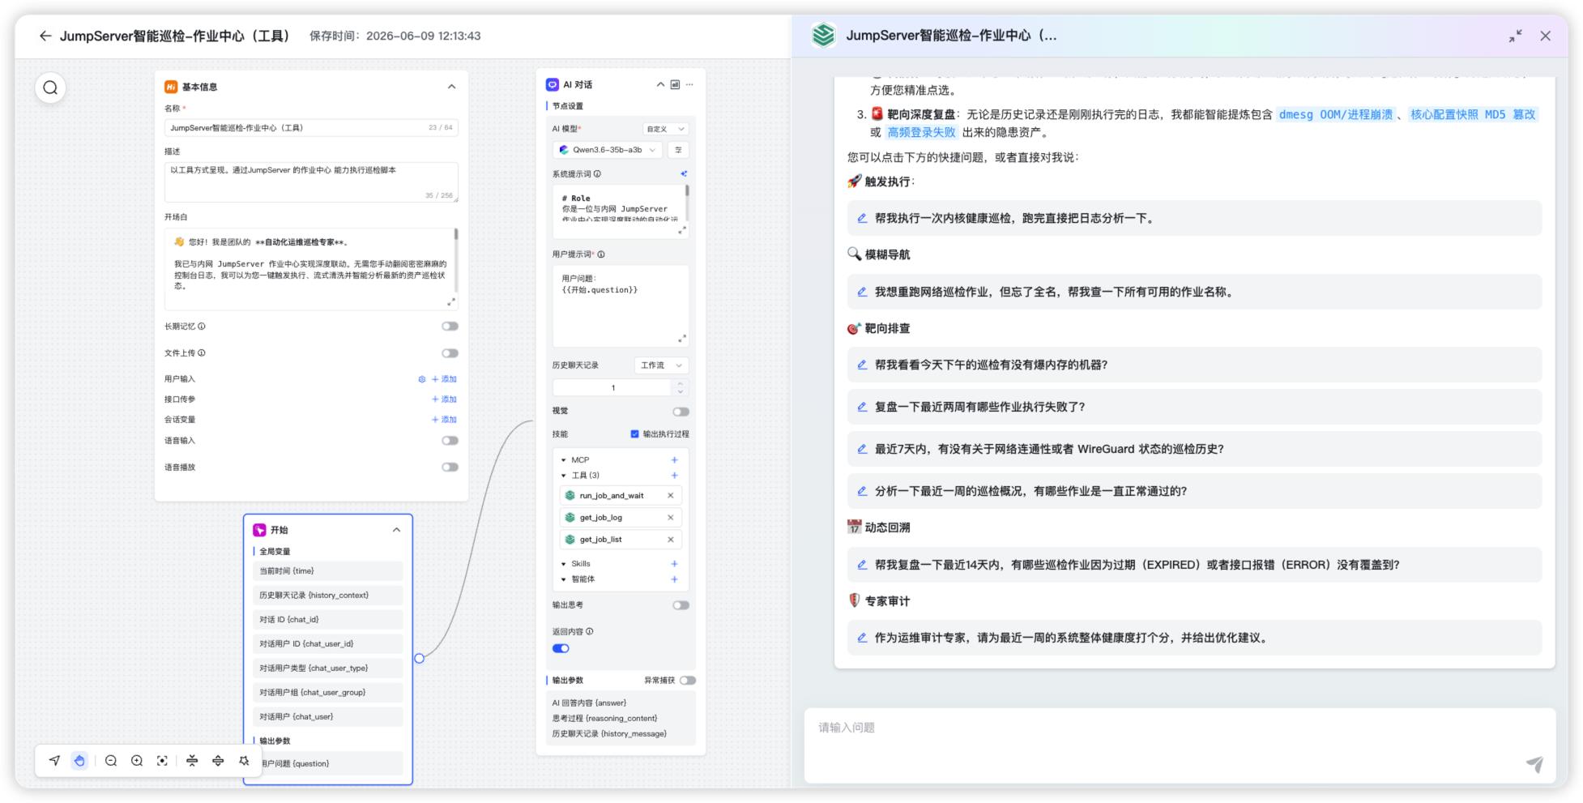
Task: Open the Qwen3.6-35b-a3b model dropdown
Action: tap(608, 150)
